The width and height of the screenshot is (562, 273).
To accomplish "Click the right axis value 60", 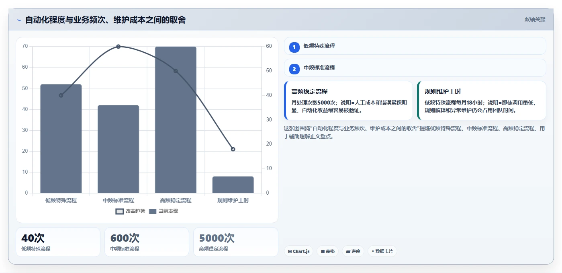I will click(269, 46).
